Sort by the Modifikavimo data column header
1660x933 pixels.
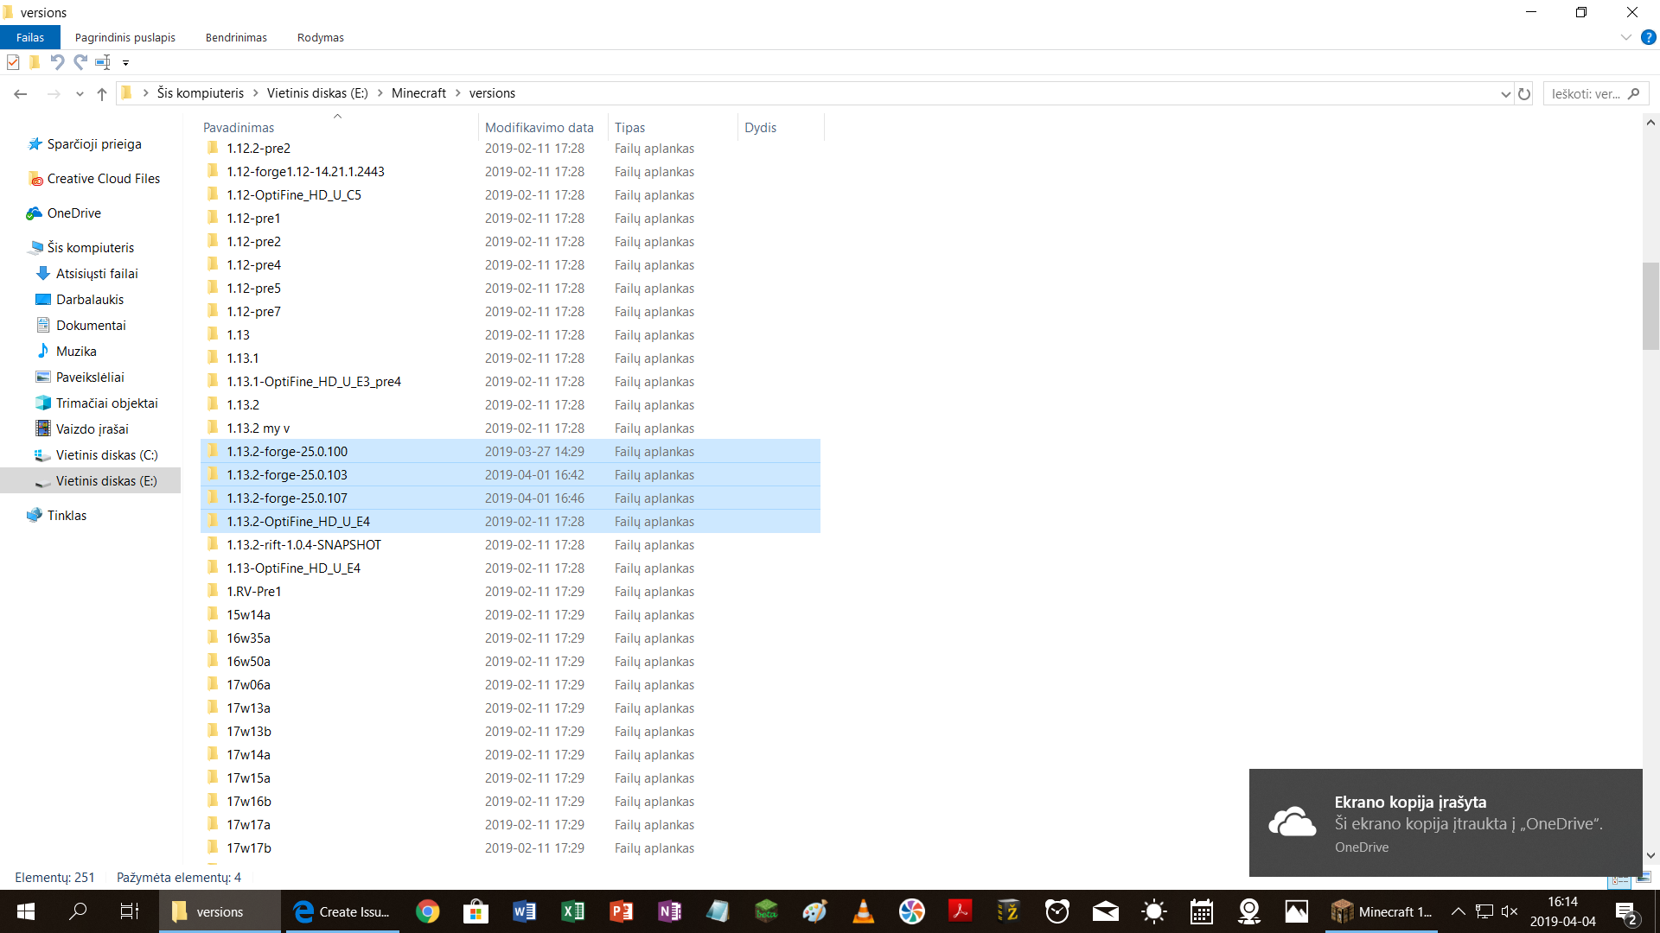[x=539, y=127]
